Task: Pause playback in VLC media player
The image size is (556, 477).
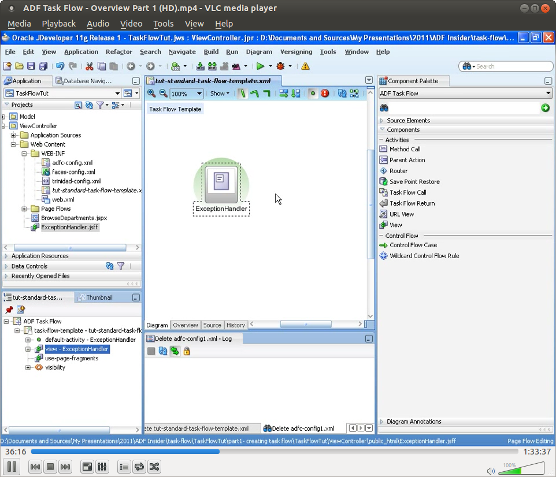Action: [12, 467]
